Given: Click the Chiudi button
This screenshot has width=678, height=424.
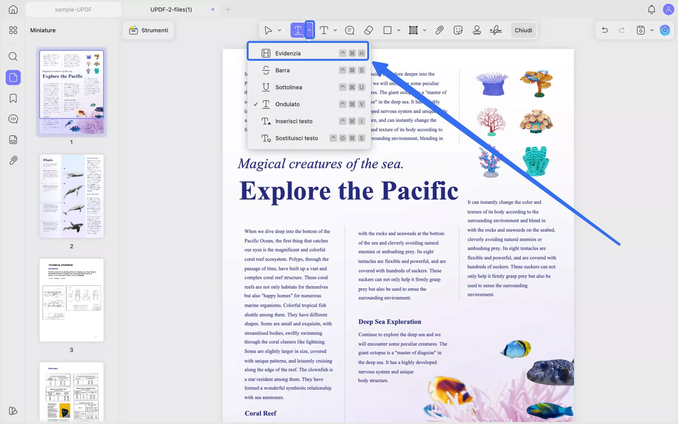Looking at the screenshot, I should pyautogui.click(x=523, y=30).
